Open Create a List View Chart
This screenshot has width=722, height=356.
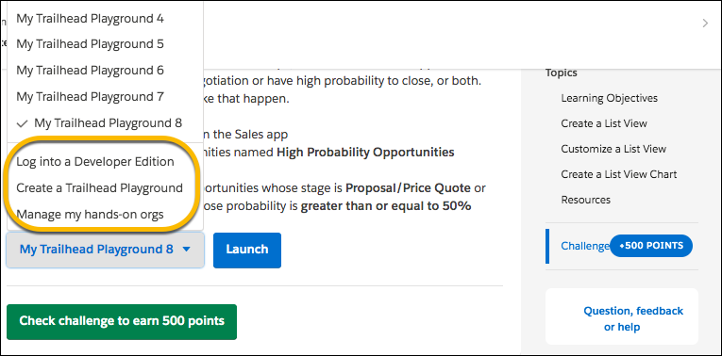coord(619,174)
